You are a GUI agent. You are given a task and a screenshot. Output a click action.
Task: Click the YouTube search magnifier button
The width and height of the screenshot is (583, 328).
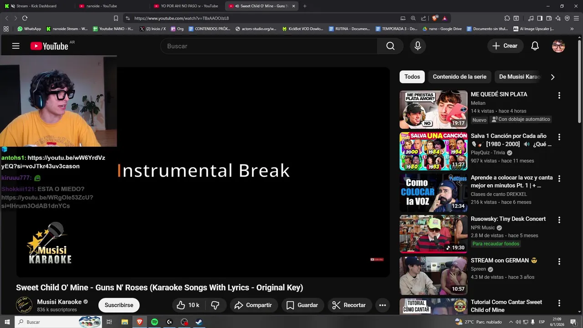click(x=390, y=46)
